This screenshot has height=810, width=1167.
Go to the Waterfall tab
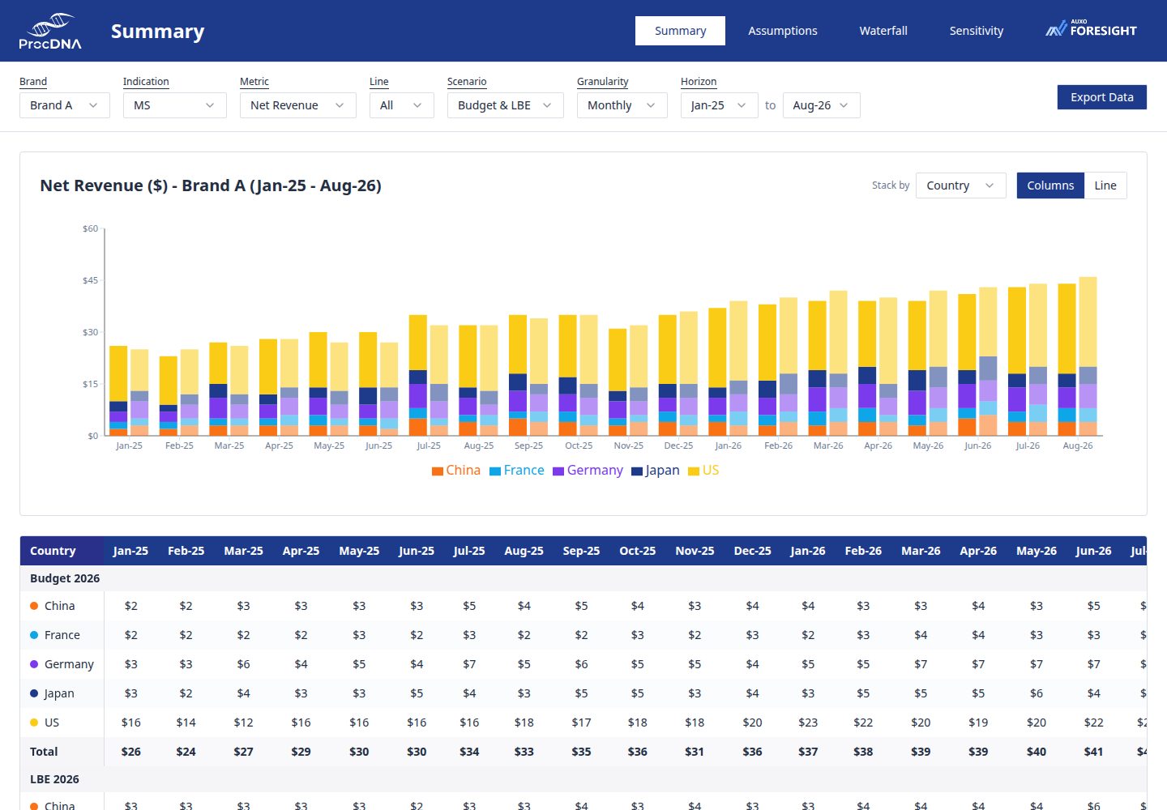click(x=883, y=31)
